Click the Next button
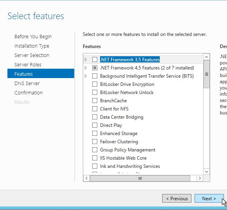 pyautogui.click(x=209, y=198)
